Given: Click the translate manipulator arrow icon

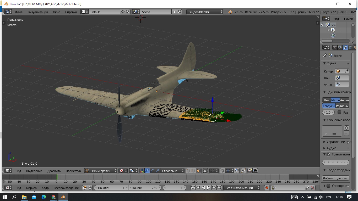Looking at the screenshot, I should [147, 171].
